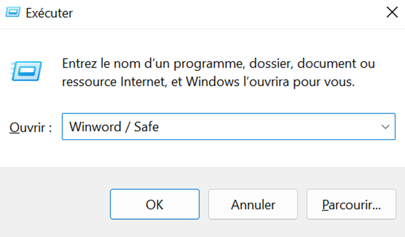
Task: Cancel the dialog via Annuler
Action: [x=253, y=204]
